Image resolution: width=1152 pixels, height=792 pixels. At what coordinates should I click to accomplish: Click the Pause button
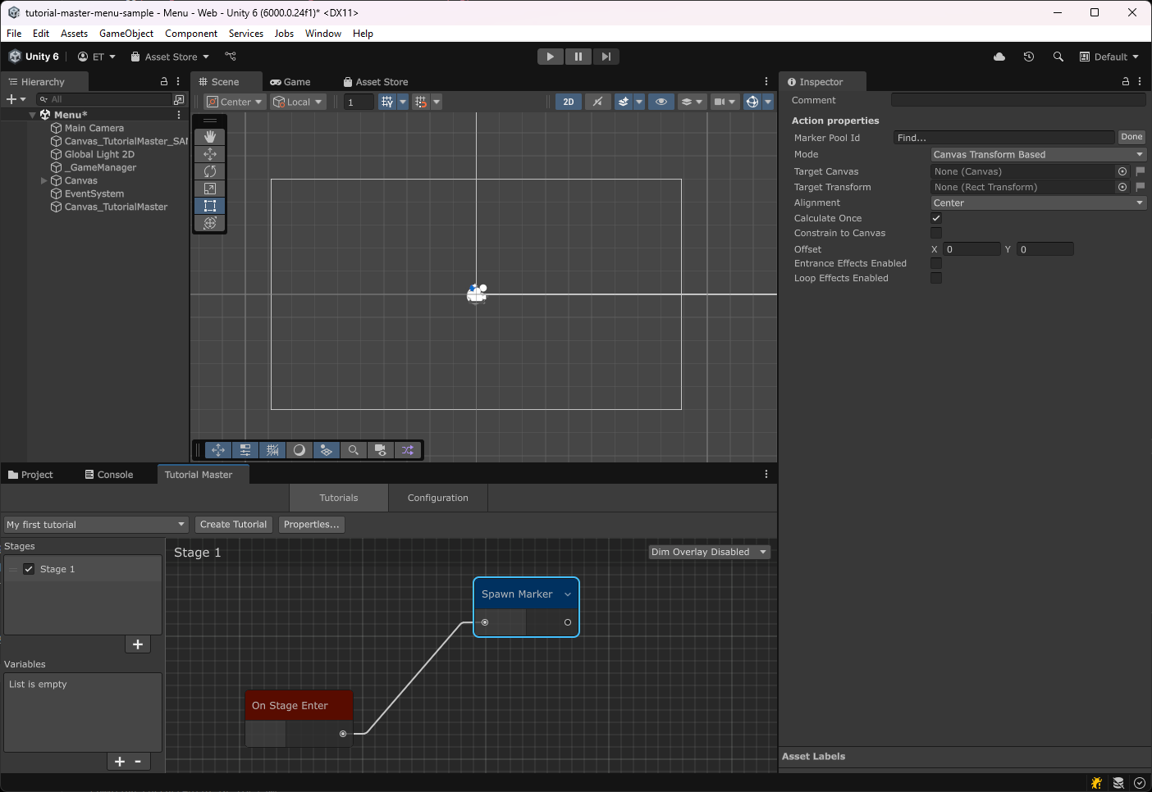tap(578, 57)
